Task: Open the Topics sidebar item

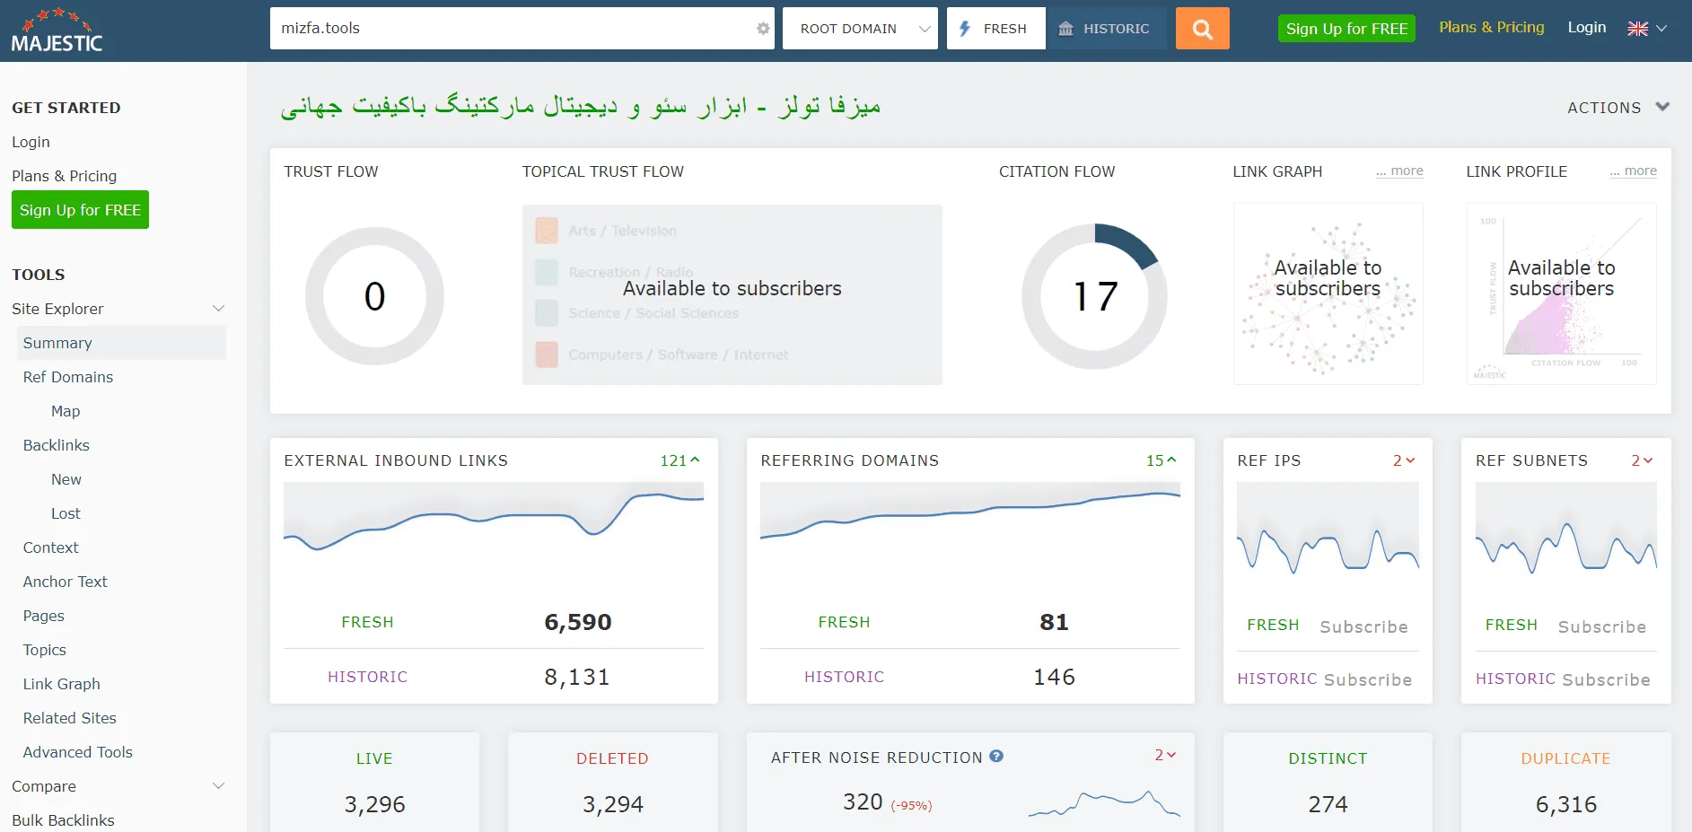Action: (x=45, y=650)
